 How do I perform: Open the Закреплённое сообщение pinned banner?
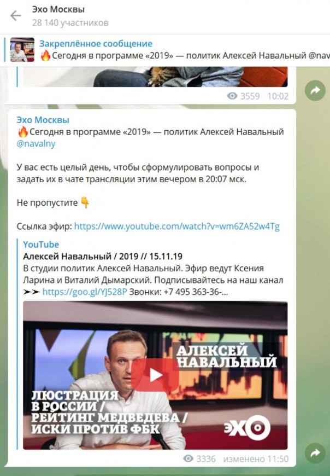[x=167, y=50]
